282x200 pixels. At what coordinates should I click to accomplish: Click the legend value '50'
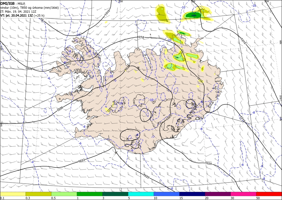click(258, 198)
